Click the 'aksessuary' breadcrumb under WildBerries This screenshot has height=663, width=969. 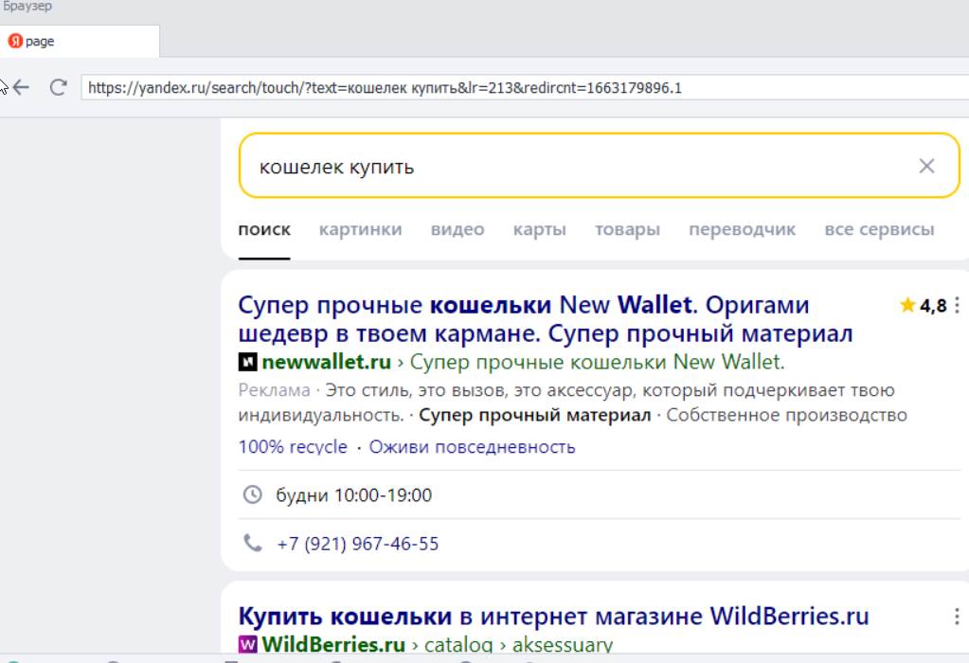pyautogui.click(x=563, y=644)
